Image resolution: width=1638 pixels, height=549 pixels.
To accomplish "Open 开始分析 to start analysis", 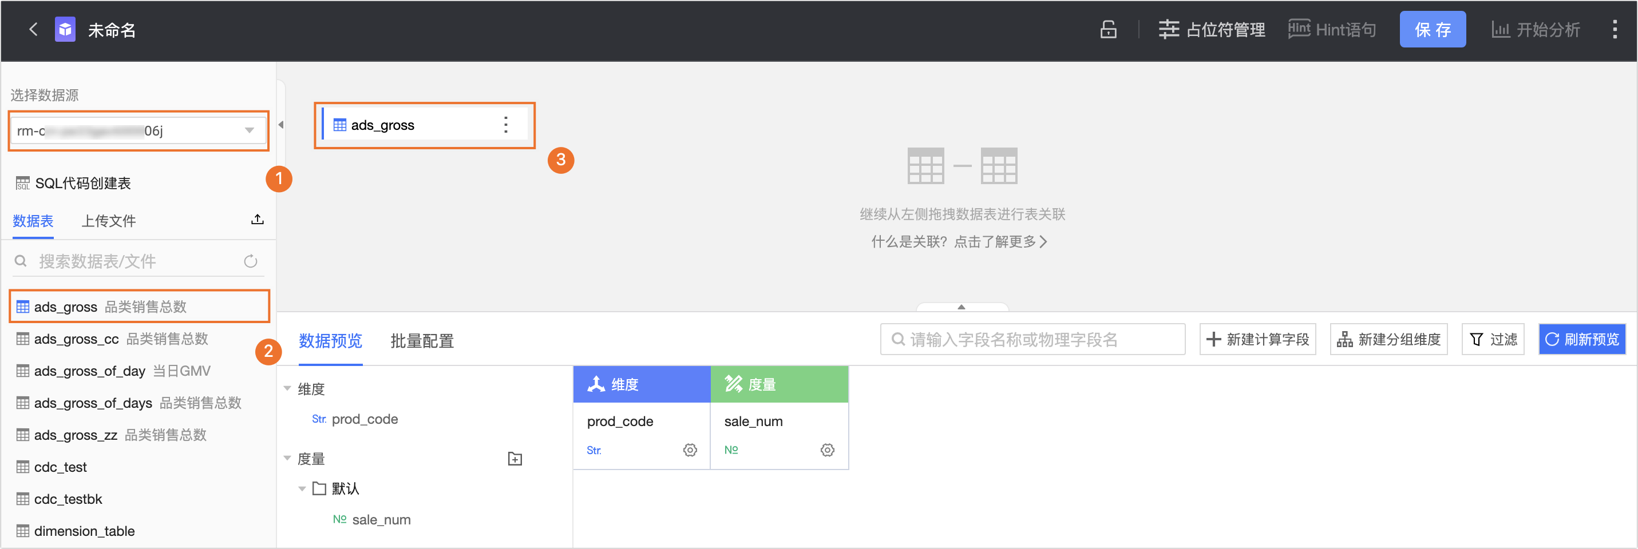I will 1536,29.
